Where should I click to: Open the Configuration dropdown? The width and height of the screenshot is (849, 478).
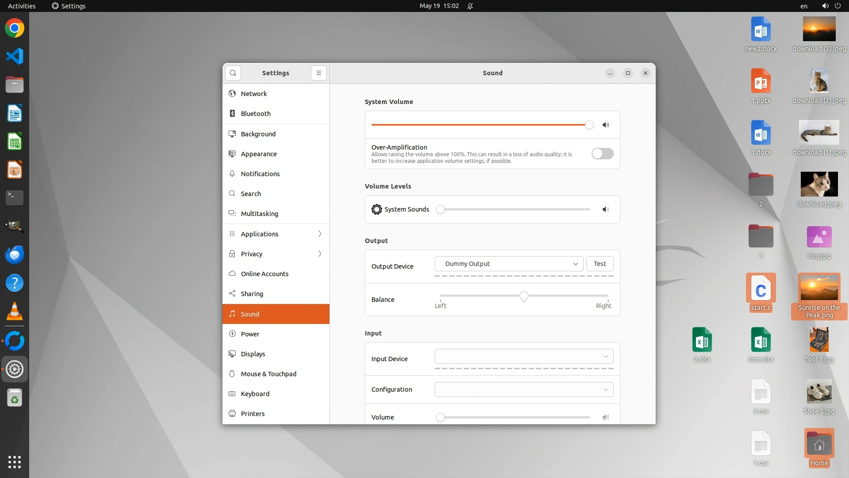(x=524, y=389)
